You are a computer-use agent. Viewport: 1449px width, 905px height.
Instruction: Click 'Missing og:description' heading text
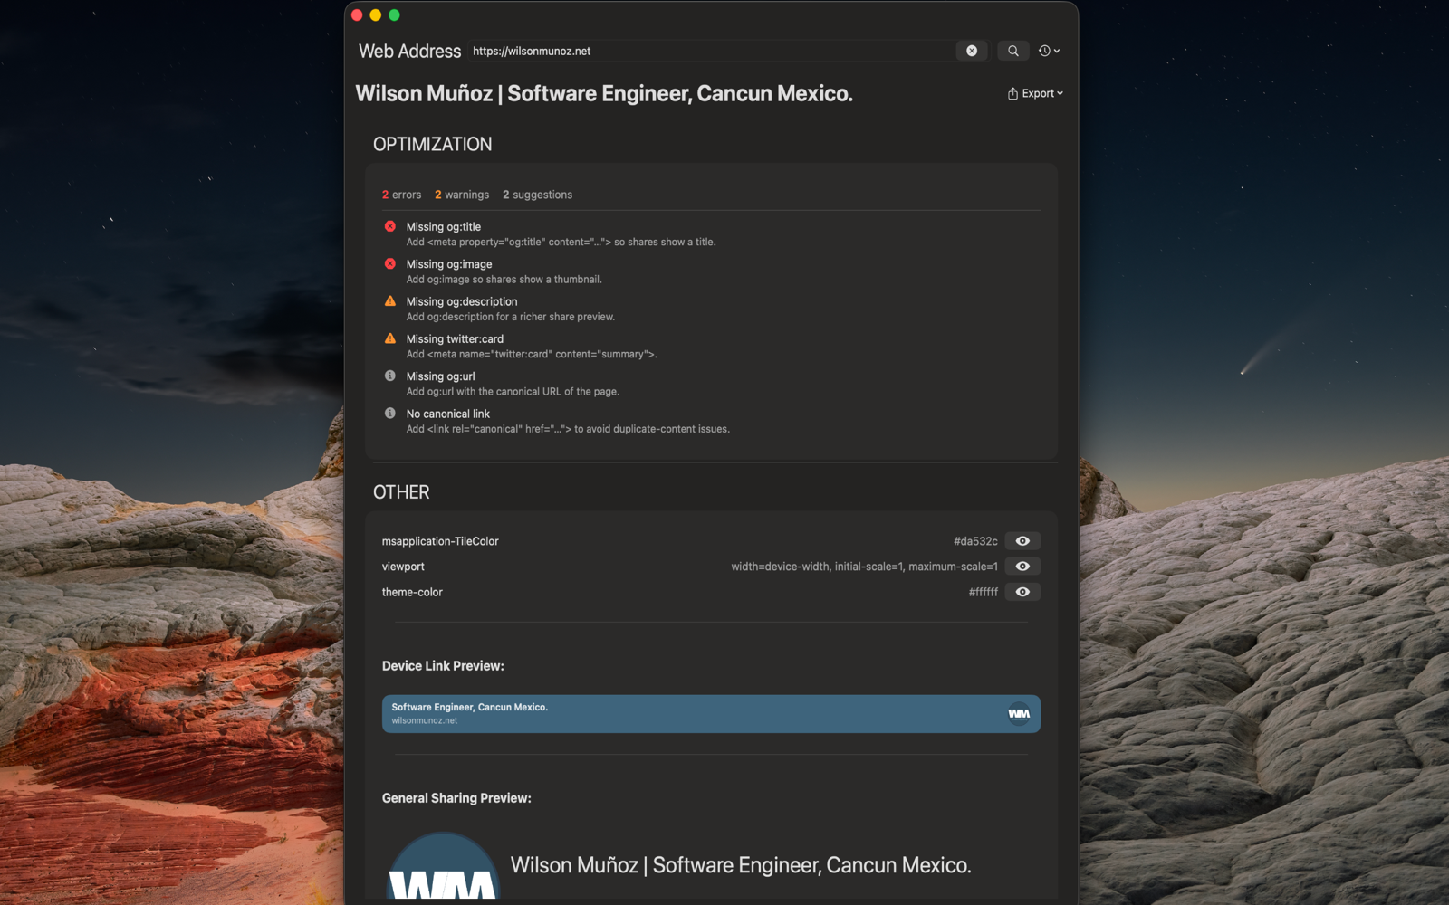[462, 301]
